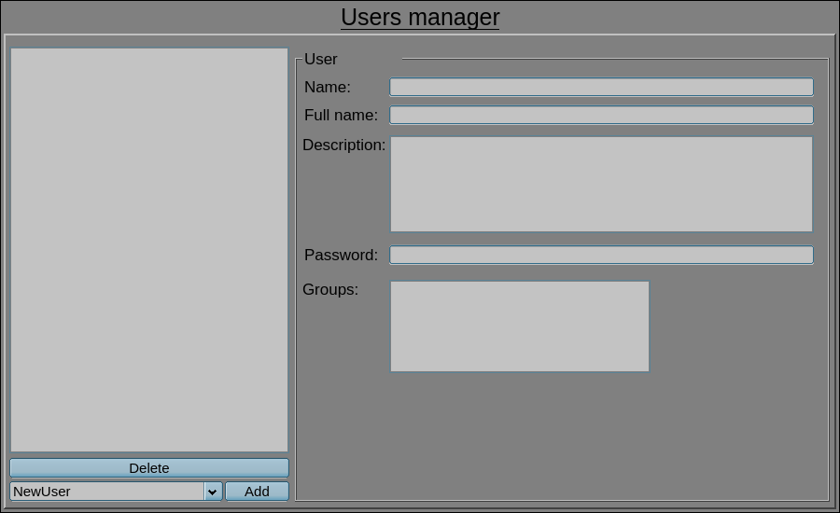Focus the Password input field
This screenshot has width=840, height=513.
(x=601, y=255)
